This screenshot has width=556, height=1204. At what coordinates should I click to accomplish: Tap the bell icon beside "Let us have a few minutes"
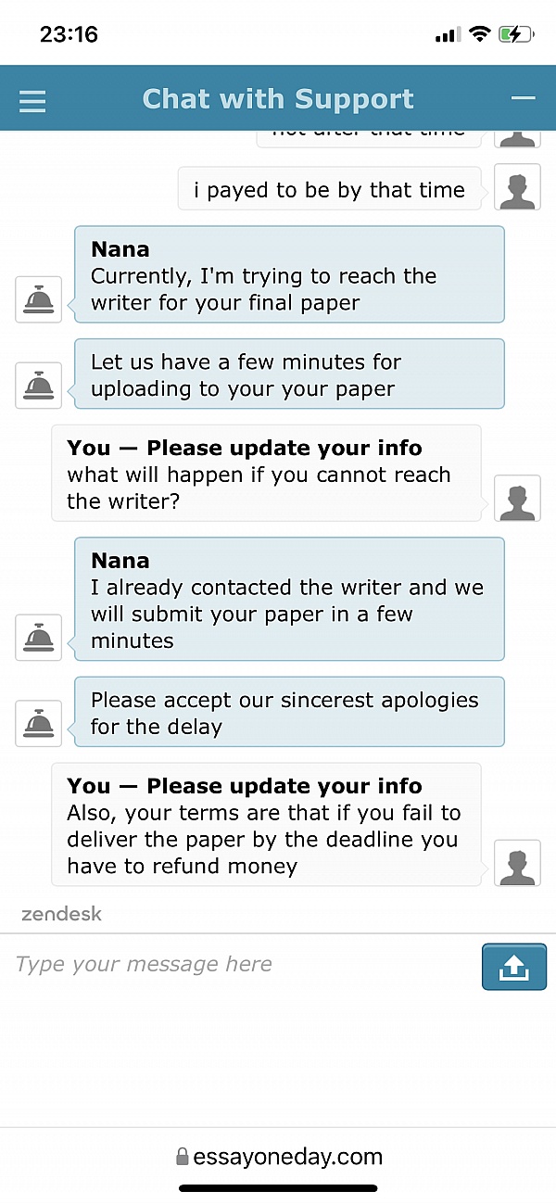click(39, 386)
